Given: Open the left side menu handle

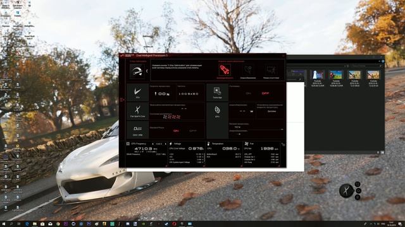Looking at the screenshot, I should click(x=122, y=100).
